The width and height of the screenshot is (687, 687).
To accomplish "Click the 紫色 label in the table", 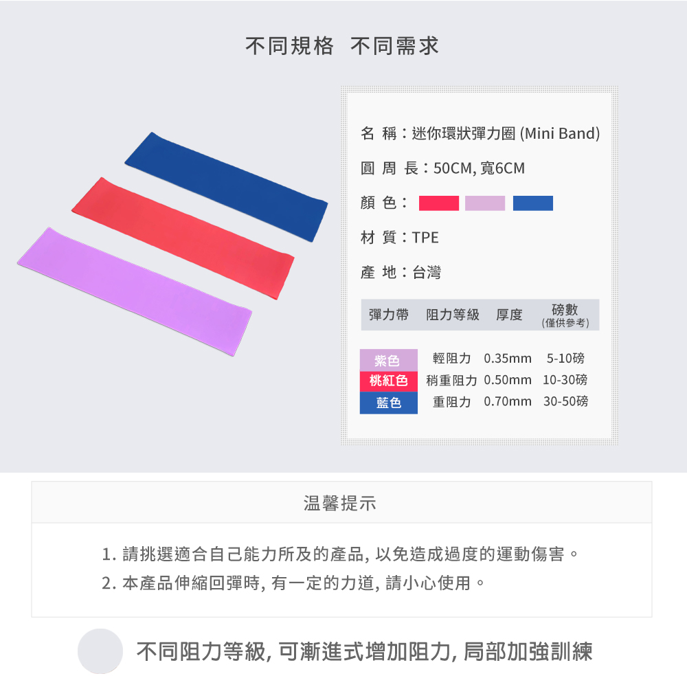I will (x=388, y=360).
